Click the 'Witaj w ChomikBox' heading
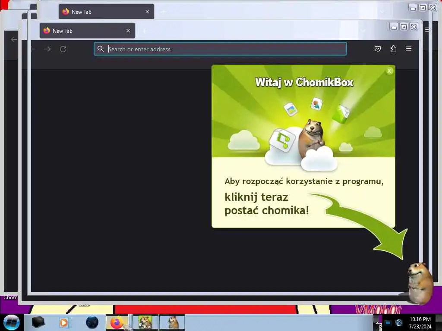Screen dimensions: 442x331 304,82
